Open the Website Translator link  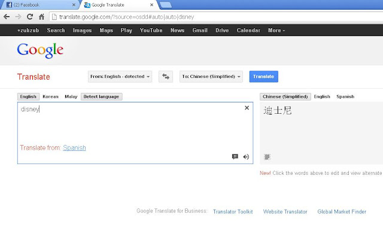(285, 211)
